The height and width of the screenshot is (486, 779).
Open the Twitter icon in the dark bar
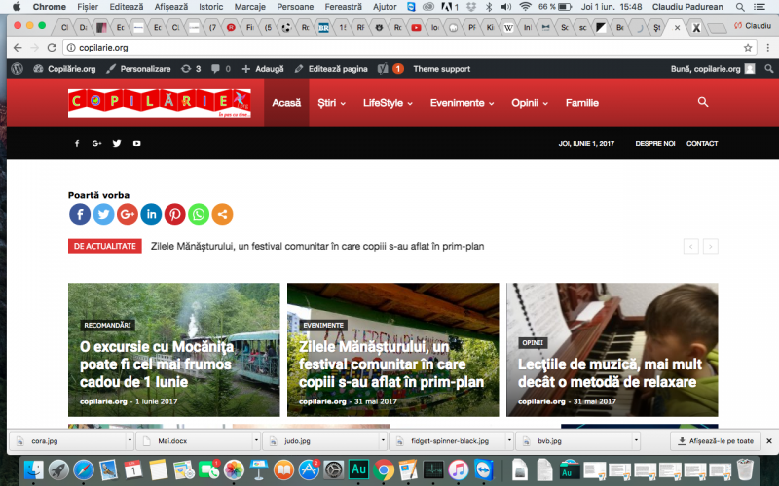click(117, 144)
